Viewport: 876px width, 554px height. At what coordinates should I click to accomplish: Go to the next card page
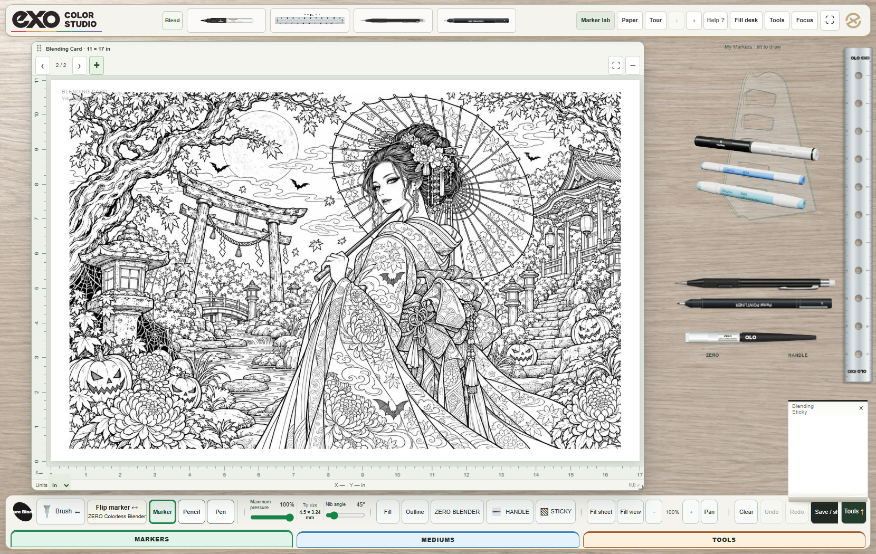coord(80,65)
